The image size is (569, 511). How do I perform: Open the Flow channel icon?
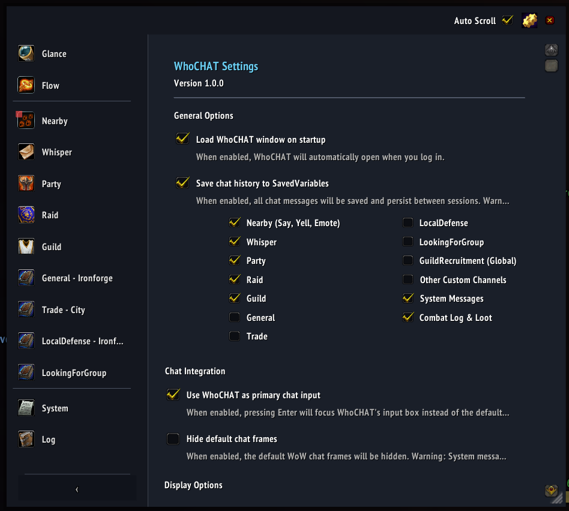(x=26, y=85)
